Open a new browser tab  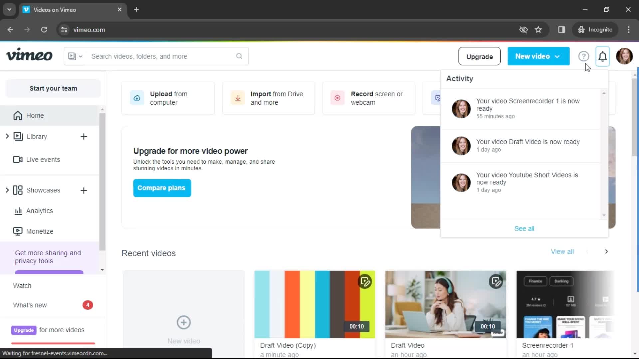pos(136,10)
